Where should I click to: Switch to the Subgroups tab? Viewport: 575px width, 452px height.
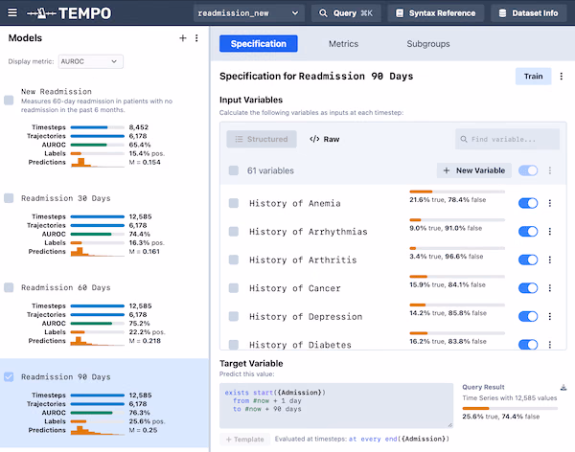coord(428,44)
